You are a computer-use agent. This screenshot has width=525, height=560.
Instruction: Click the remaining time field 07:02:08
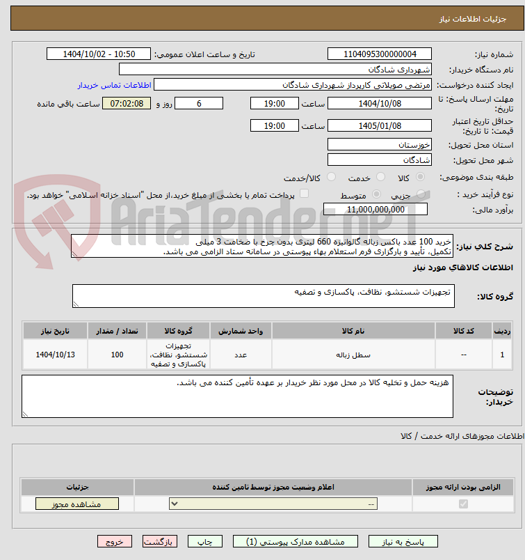coord(127,104)
